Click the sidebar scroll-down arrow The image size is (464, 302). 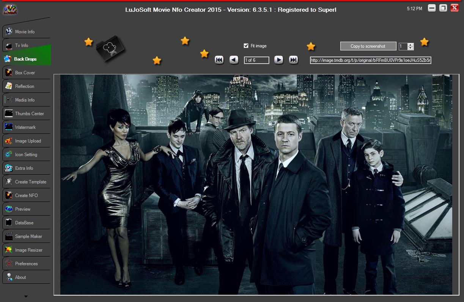[x=26, y=296]
